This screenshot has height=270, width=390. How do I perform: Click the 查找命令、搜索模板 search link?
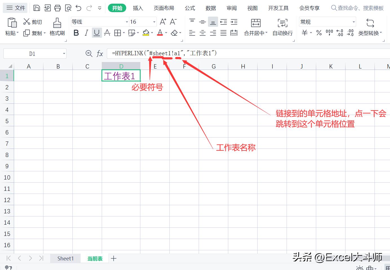tap(357, 8)
